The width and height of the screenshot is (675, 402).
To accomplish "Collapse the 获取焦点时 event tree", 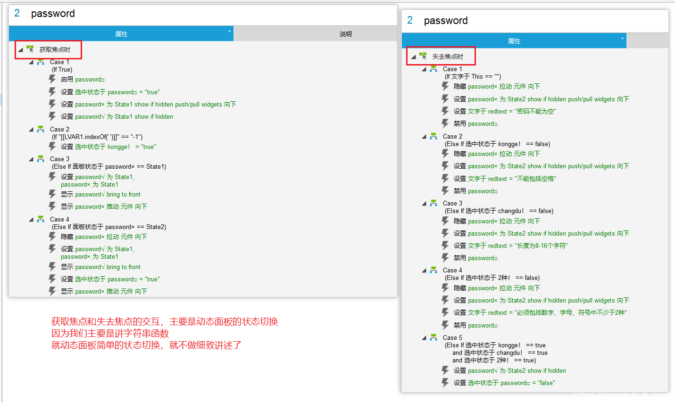I will click(x=21, y=50).
